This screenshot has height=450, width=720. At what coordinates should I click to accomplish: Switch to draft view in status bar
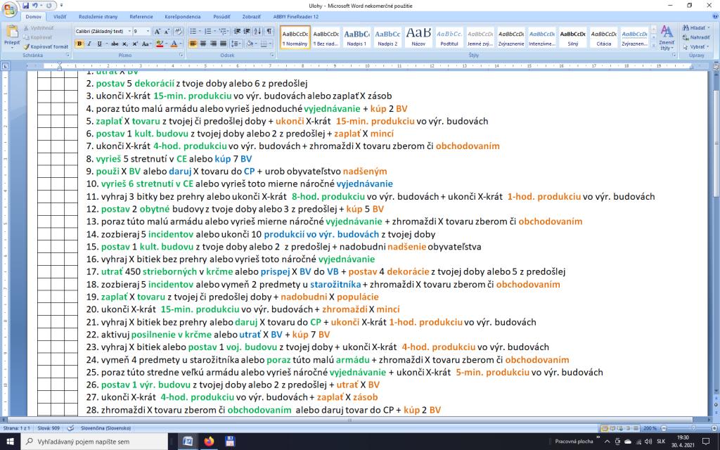[x=634, y=428]
